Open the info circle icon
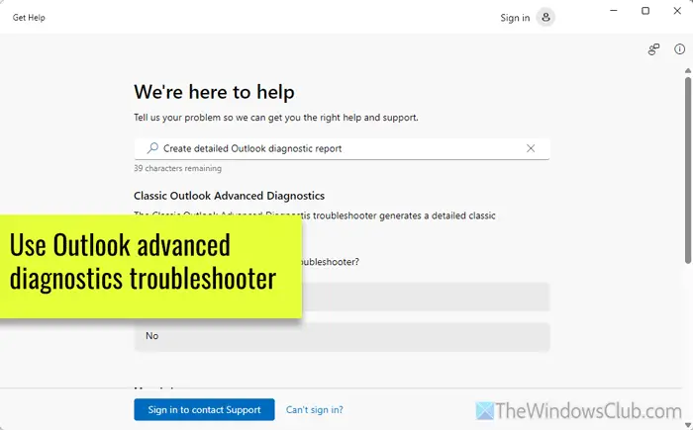The image size is (693, 430). coord(680,49)
